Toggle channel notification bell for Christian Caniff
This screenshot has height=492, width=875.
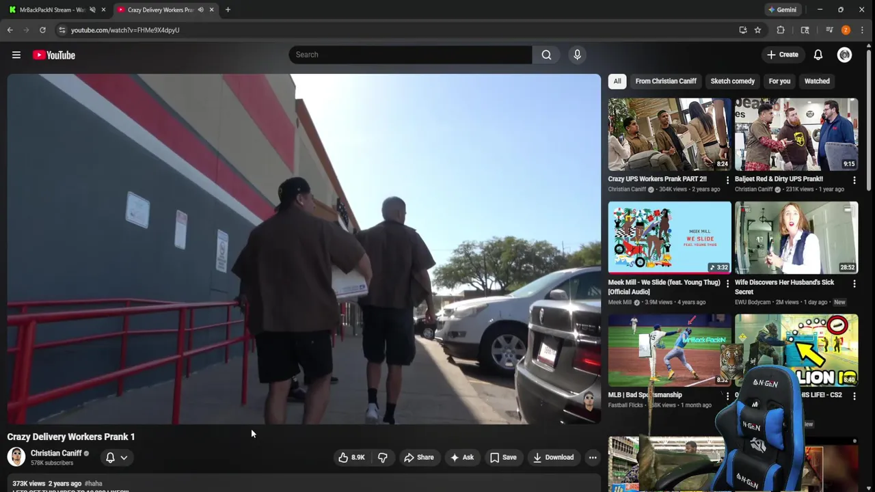[110, 457]
